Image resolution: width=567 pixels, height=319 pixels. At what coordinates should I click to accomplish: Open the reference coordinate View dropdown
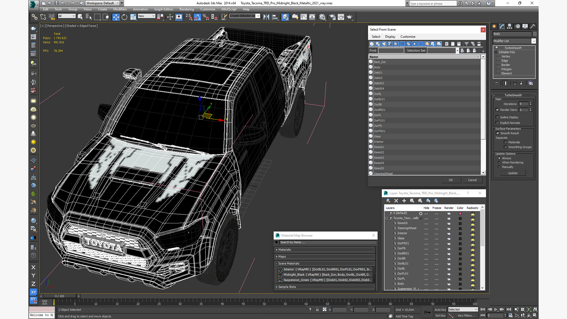pos(146,16)
